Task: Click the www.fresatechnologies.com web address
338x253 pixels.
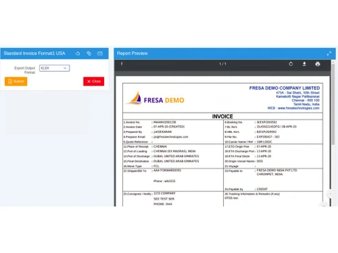Action: click(299, 108)
